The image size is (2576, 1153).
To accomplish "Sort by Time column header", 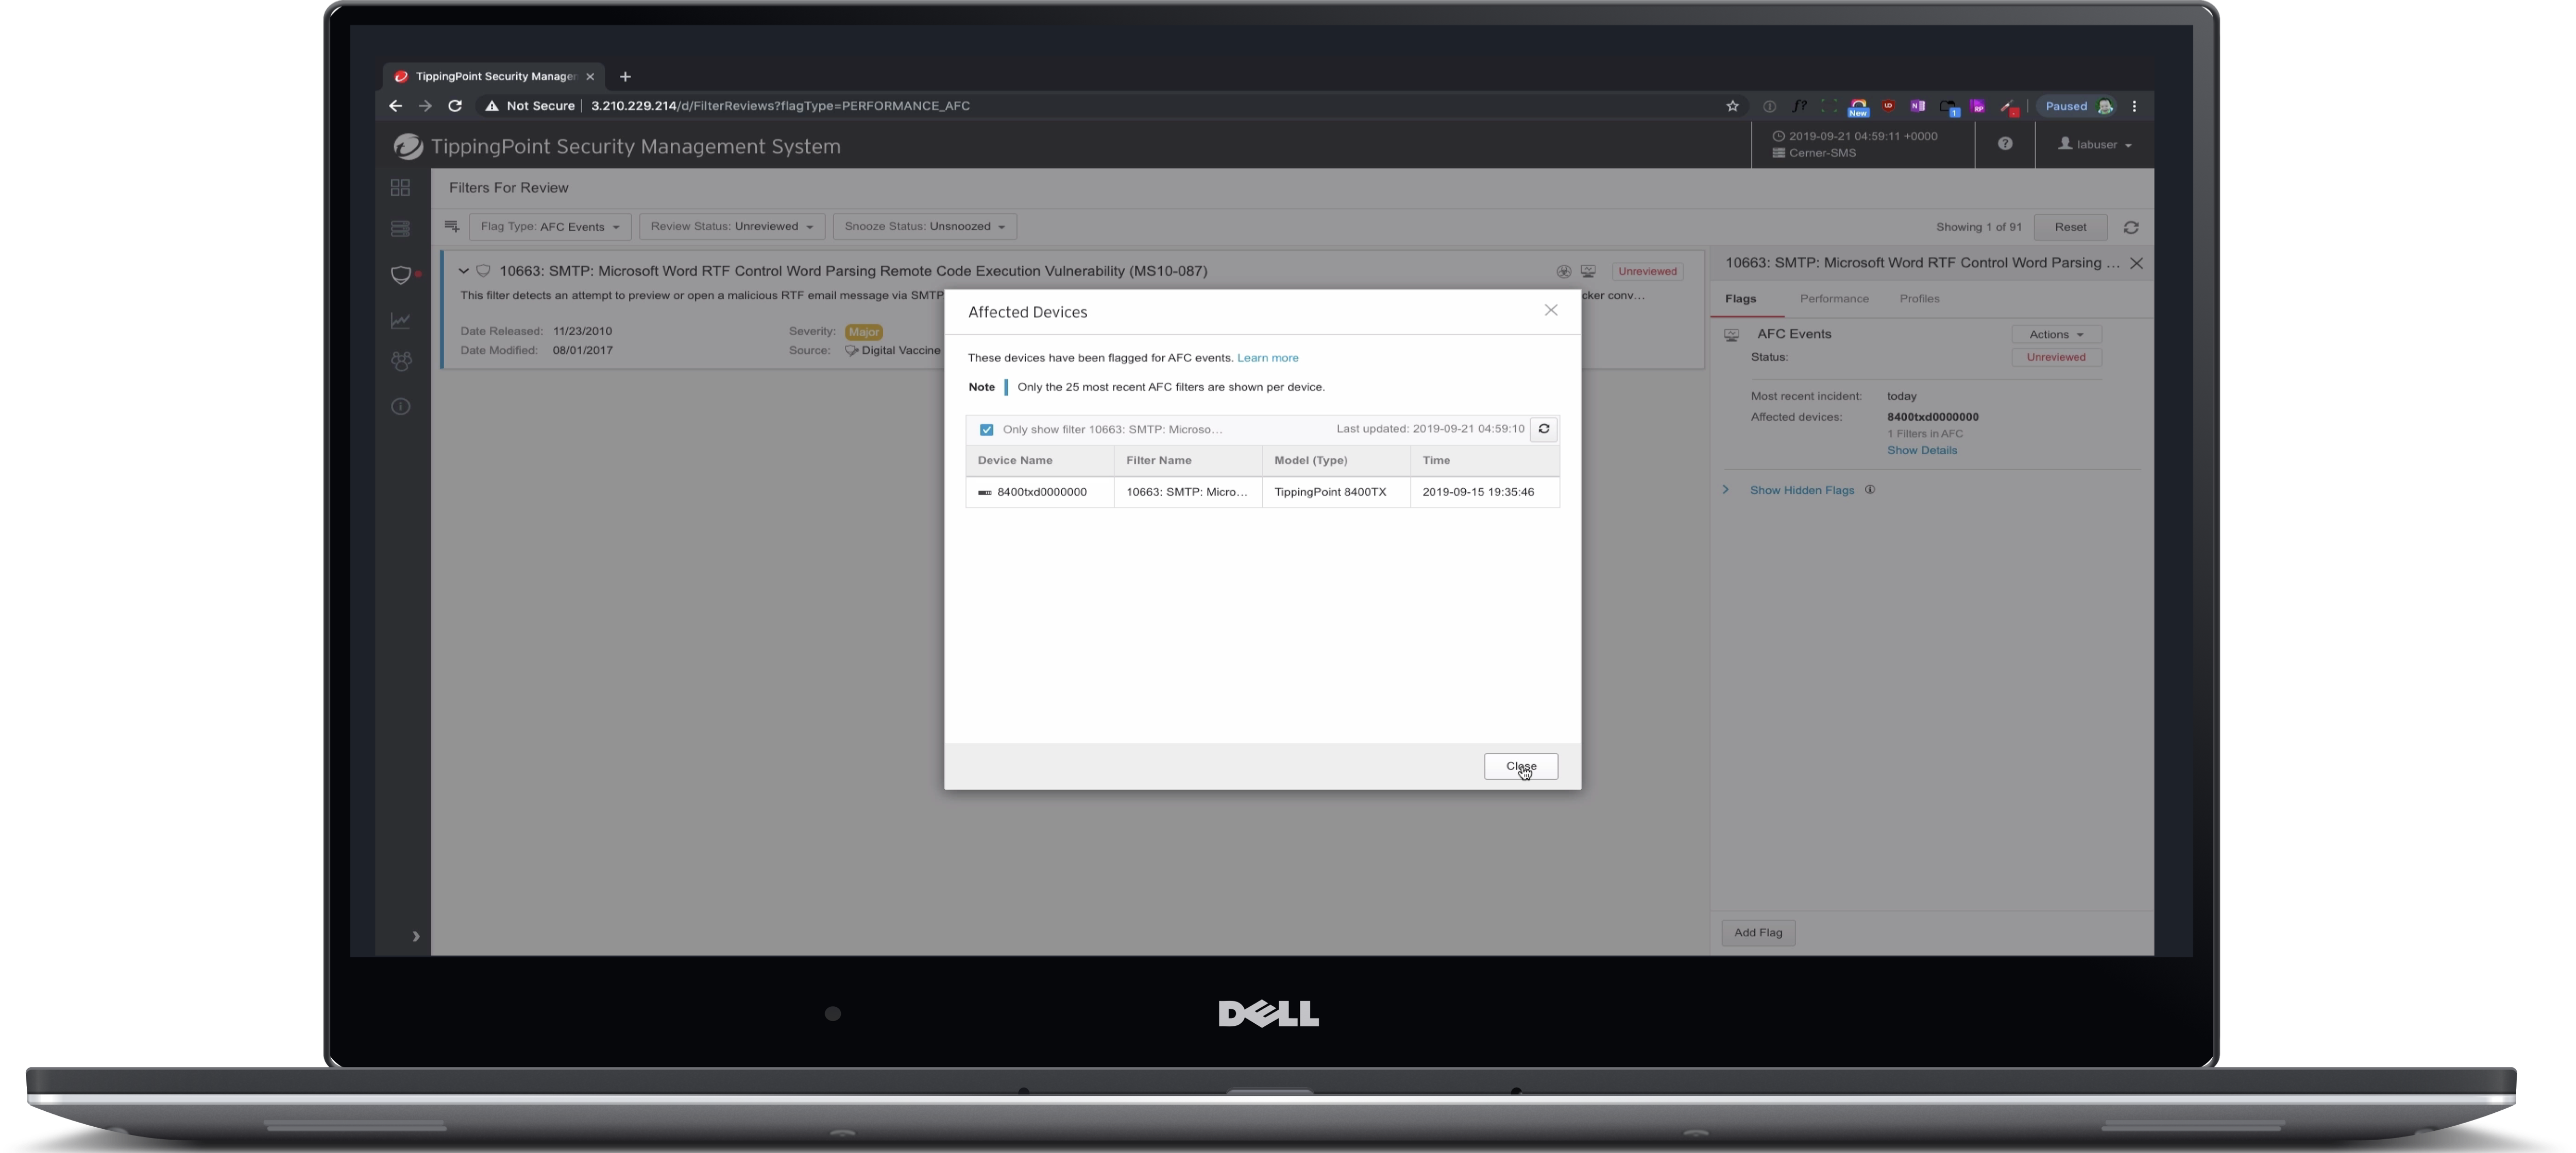I will click(1485, 460).
